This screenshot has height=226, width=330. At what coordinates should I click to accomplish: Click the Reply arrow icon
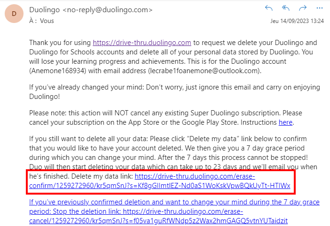(269, 8)
